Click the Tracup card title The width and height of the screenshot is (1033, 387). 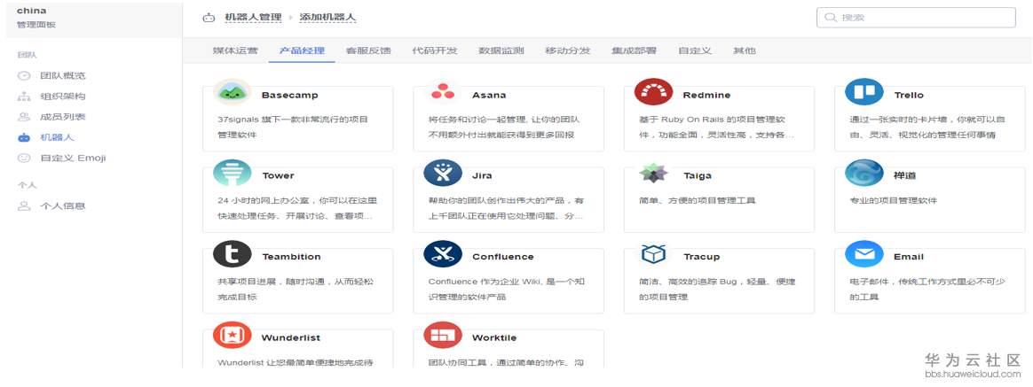[x=702, y=257]
